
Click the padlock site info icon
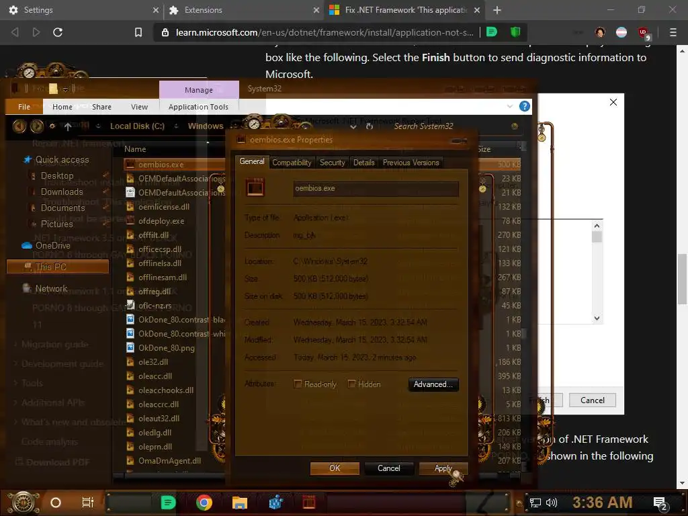[165, 32]
